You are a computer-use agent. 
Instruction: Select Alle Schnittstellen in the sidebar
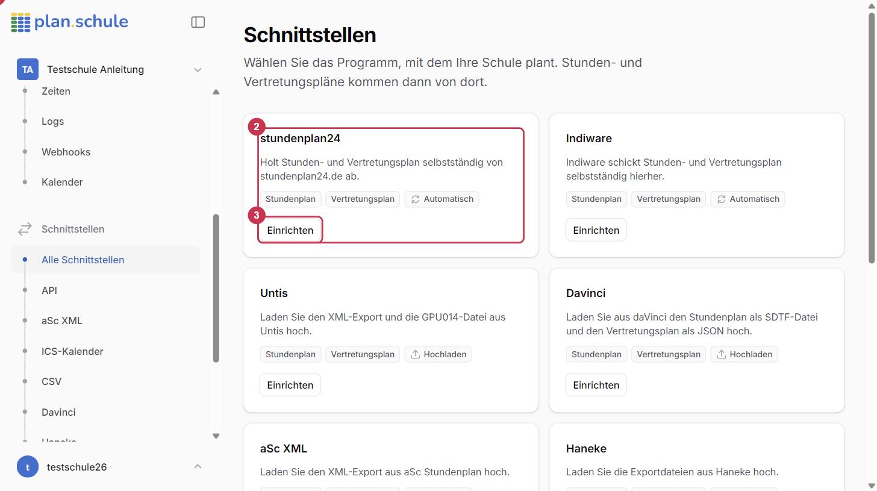tap(105, 260)
